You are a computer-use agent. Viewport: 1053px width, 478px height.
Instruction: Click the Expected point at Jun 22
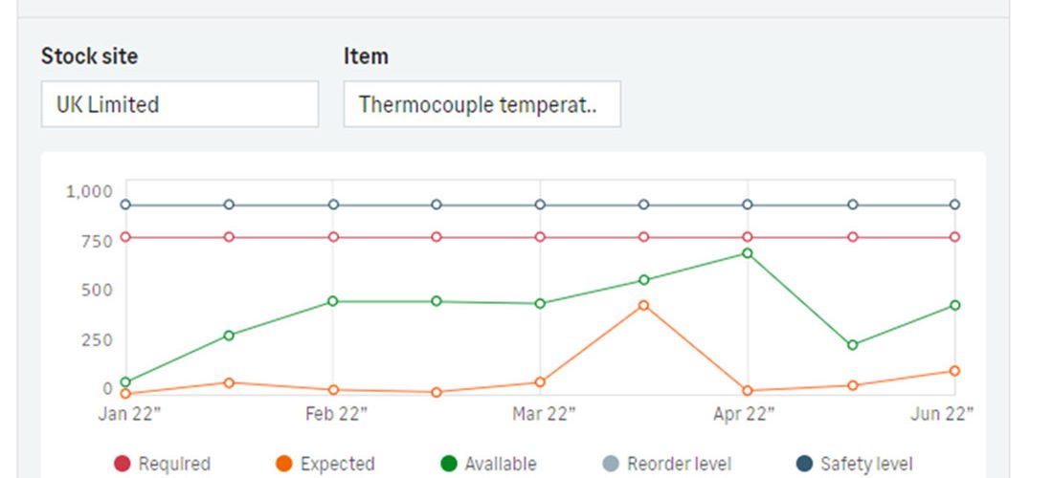[954, 371]
